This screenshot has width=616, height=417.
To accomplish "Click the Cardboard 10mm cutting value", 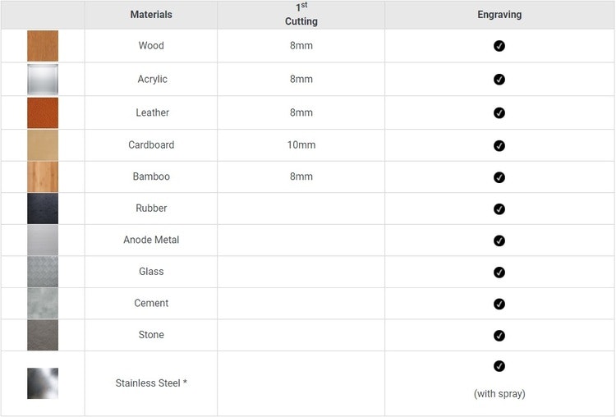I will (x=301, y=145).
